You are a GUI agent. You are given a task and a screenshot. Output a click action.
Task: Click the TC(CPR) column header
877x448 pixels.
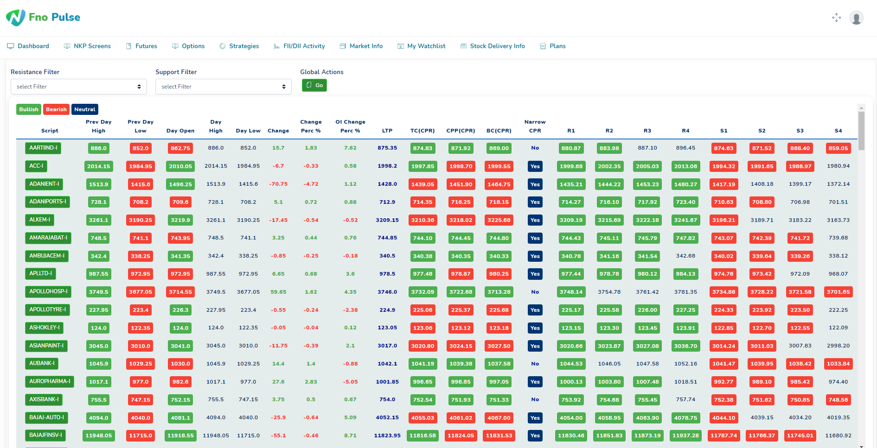[422, 131]
